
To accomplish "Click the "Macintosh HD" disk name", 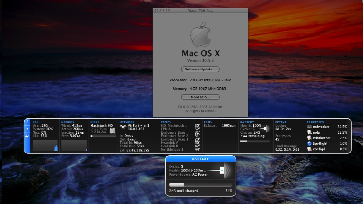I will tap(101, 125).
